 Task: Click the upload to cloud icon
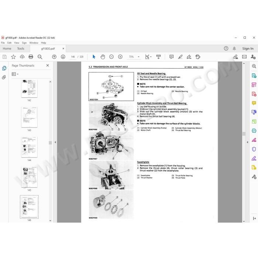pyautogui.click(x=22, y=57)
